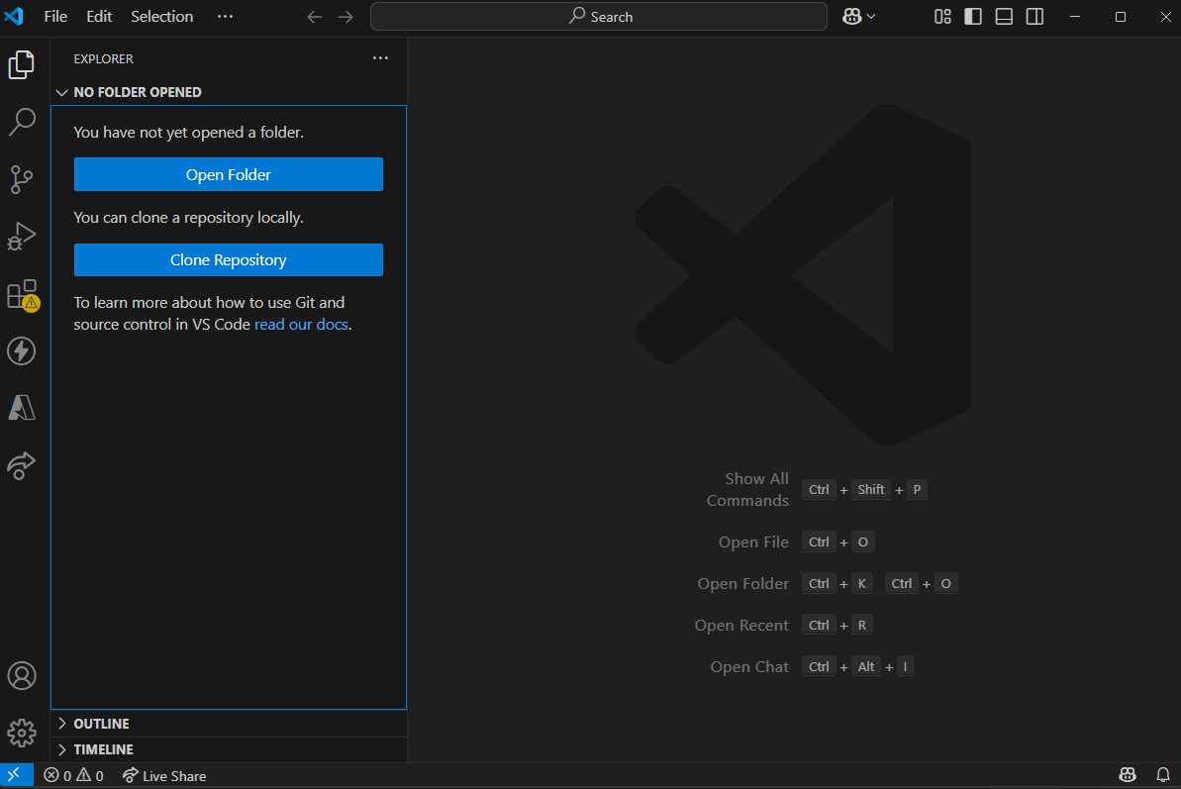Click the Open Folder button
The image size is (1181, 789).
point(229,174)
